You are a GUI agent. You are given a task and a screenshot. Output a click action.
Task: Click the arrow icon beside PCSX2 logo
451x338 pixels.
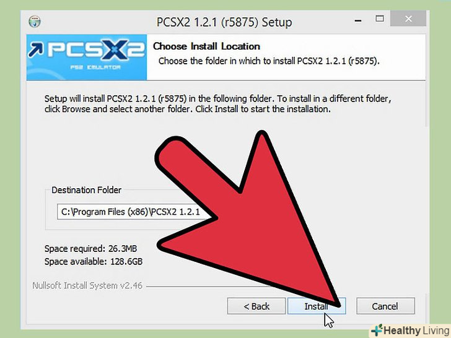(36, 50)
